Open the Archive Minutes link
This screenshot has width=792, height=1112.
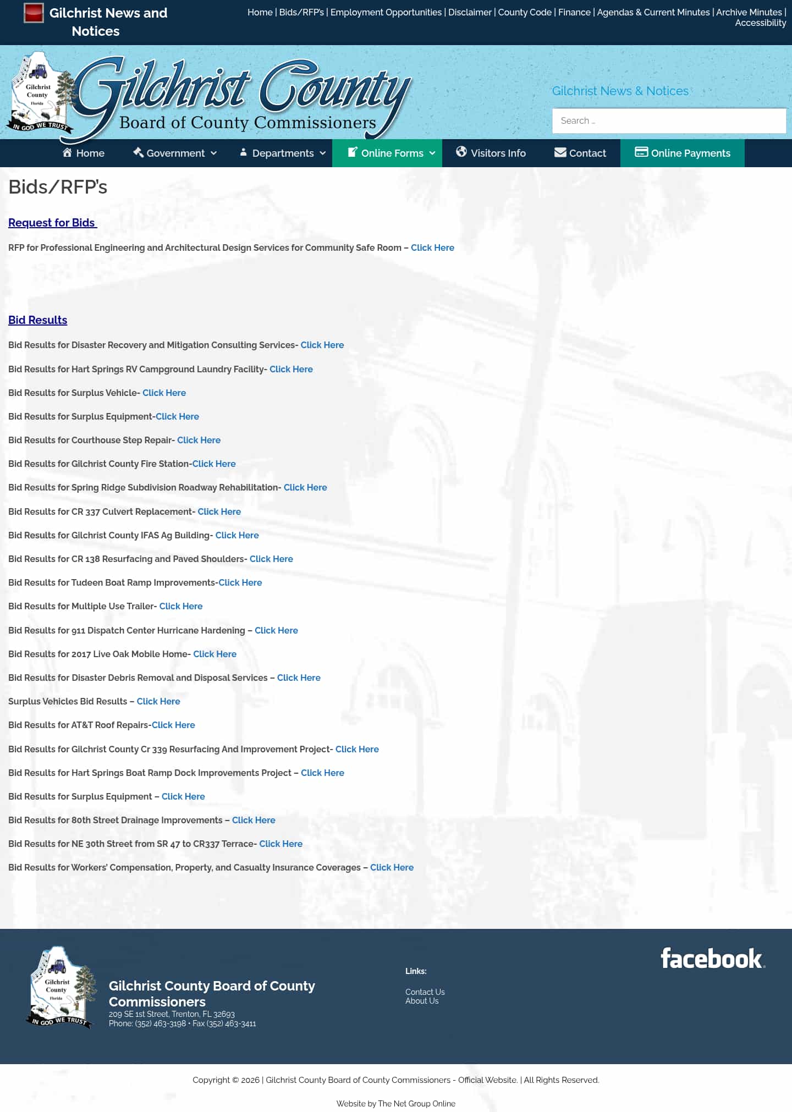[x=749, y=12]
